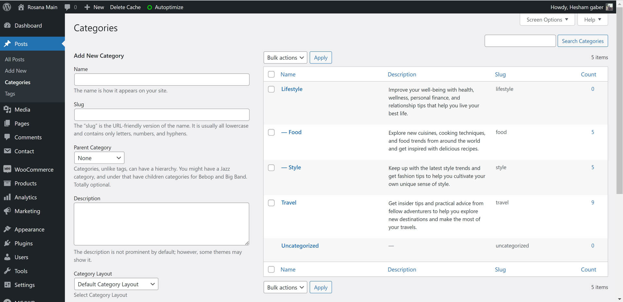Go to Tags in the Posts submenu
This screenshot has height=302, width=623.
point(10,94)
